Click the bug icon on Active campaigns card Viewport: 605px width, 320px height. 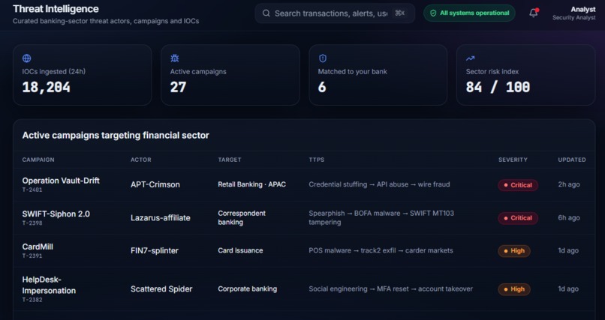pos(174,58)
